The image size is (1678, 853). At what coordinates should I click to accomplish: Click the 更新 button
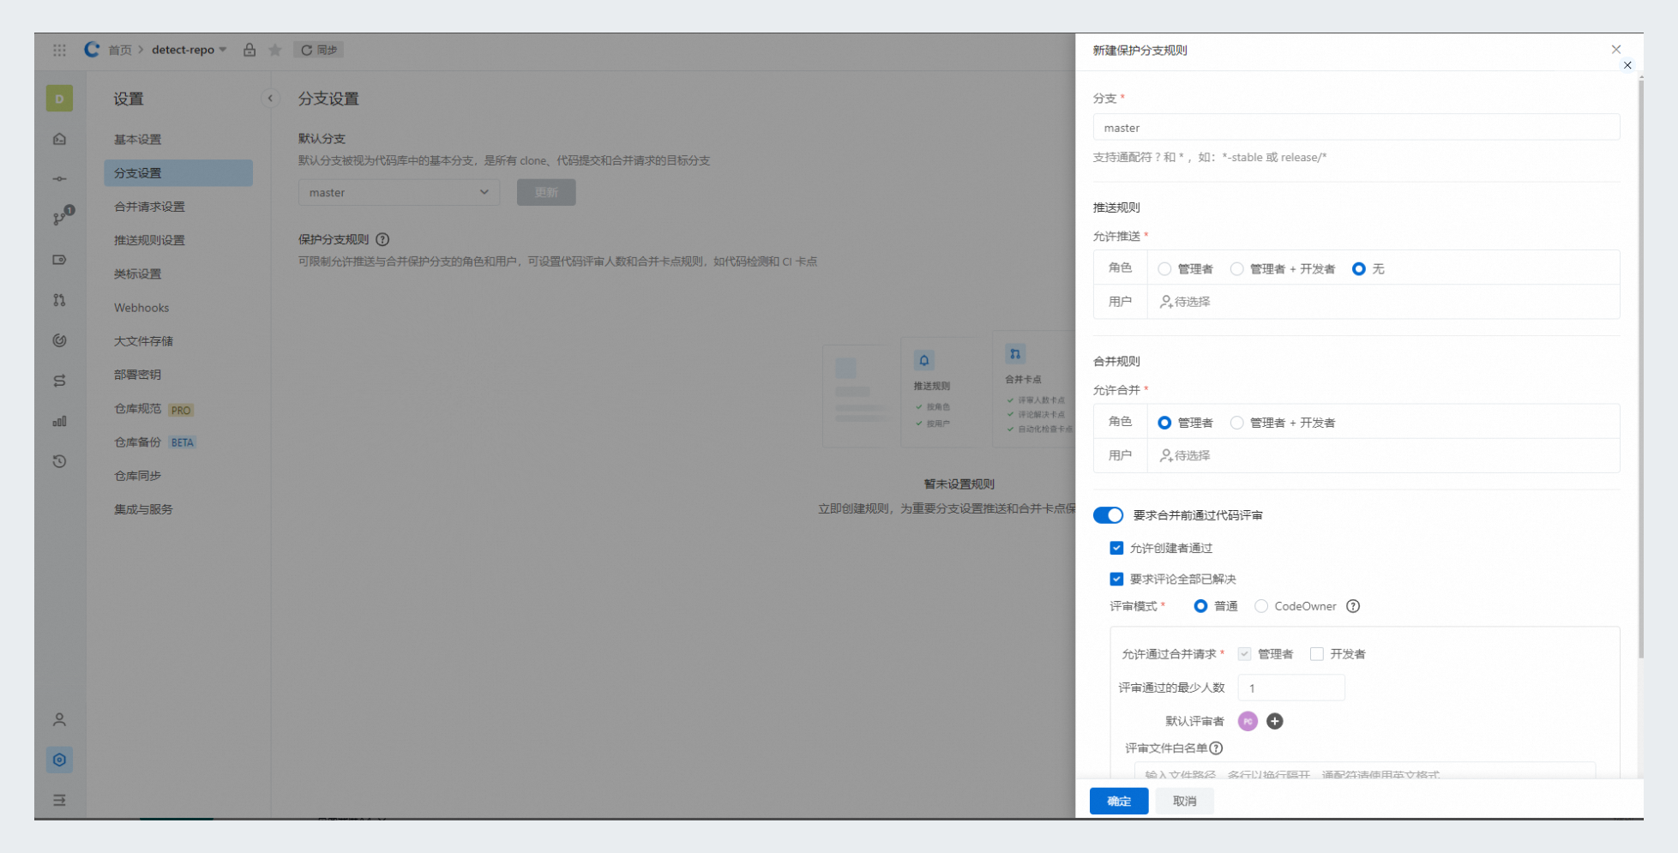546,192
